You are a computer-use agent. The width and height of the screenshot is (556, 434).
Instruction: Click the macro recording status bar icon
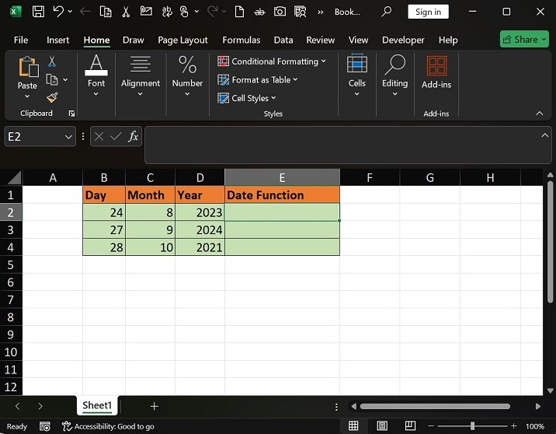point(45,426)
